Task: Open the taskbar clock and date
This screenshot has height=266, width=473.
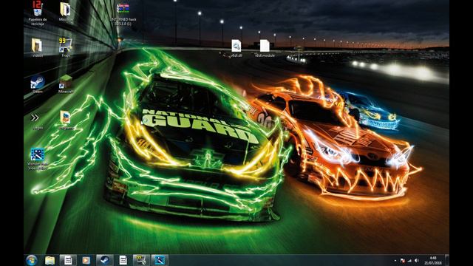Action: [x=433, y=260]
